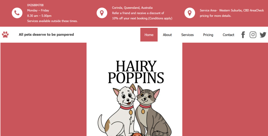
Task: Open the Facebook page icon
Action: pos(243,35)
